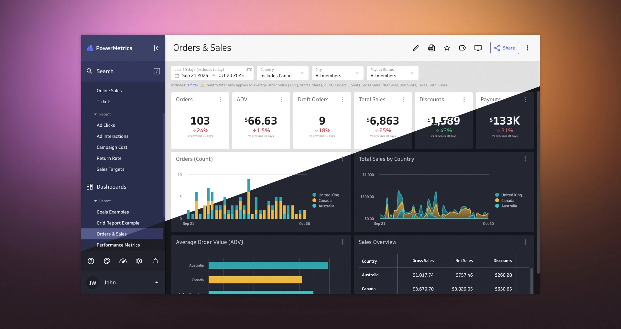Open the settings gear in sidebar
The height and width of the screenshot is (329, 621).
pyautogui.click(x=139, y=261)
